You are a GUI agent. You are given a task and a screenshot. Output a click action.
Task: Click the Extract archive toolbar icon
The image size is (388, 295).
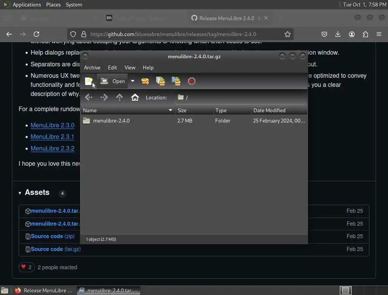pyautogui.click(x=145, y=81)
